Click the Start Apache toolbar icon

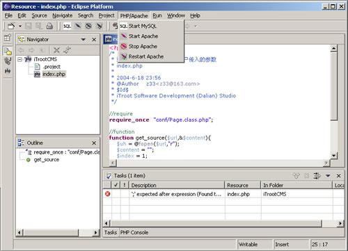point(78,26)
